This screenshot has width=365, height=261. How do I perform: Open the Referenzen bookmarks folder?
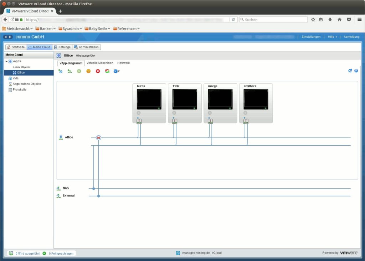coord(127,28)
